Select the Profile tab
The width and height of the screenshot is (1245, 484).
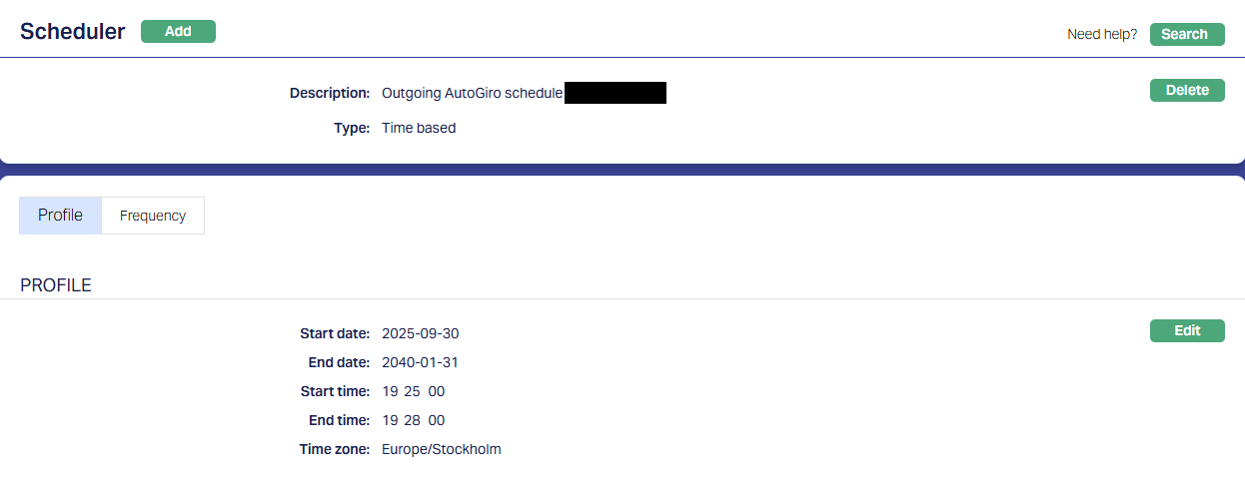pyautogui.click(x=60, y=216)
